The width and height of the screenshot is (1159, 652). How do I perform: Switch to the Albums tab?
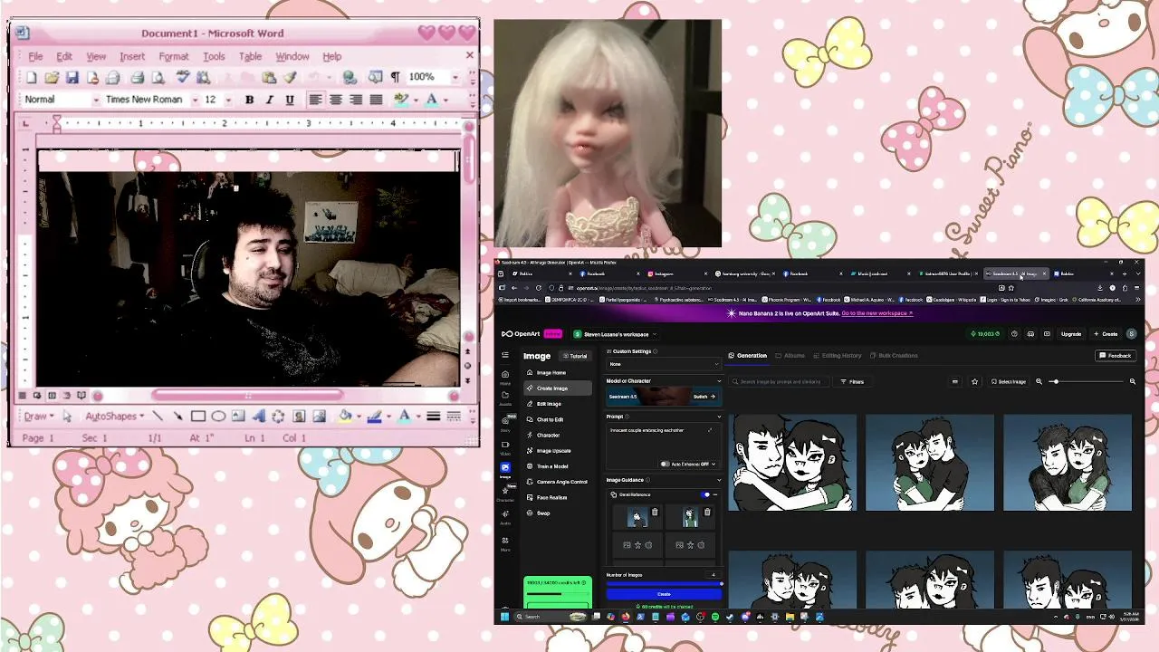790,356
